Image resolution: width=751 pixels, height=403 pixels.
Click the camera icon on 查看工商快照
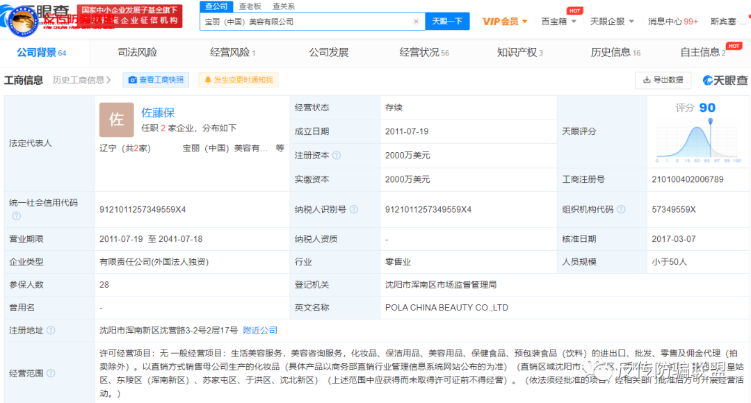point(131,80)
